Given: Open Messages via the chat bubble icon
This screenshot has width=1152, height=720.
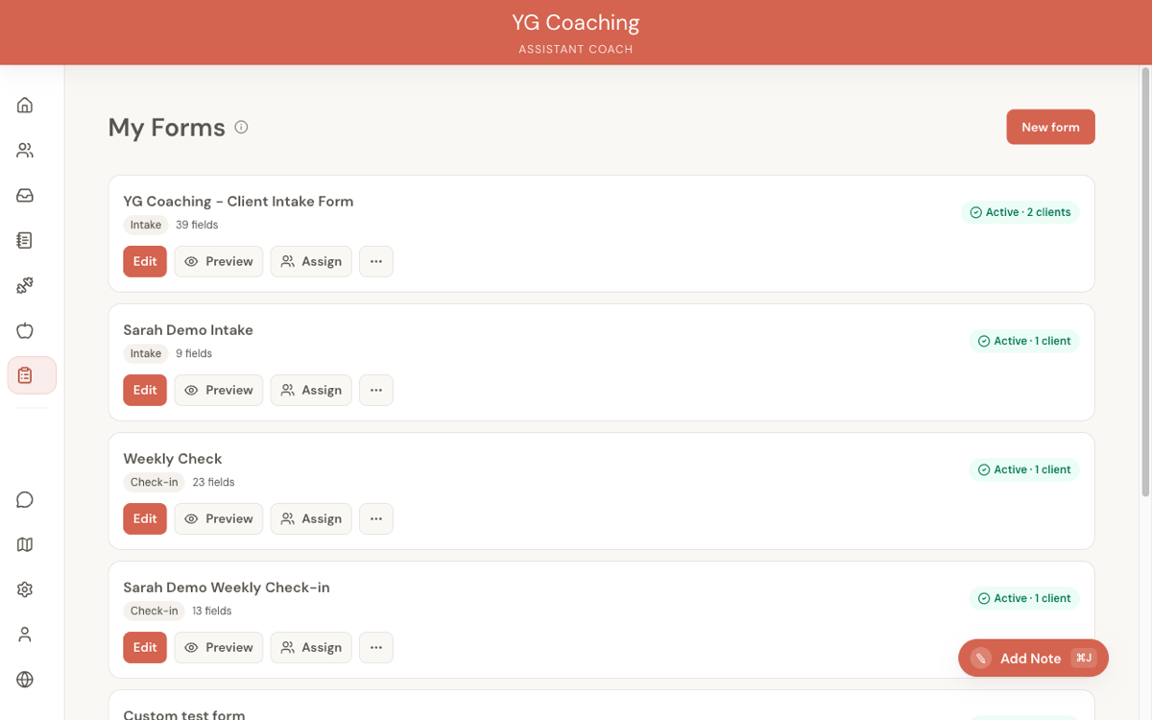Looking at the screenshot, I should (24, 499).
